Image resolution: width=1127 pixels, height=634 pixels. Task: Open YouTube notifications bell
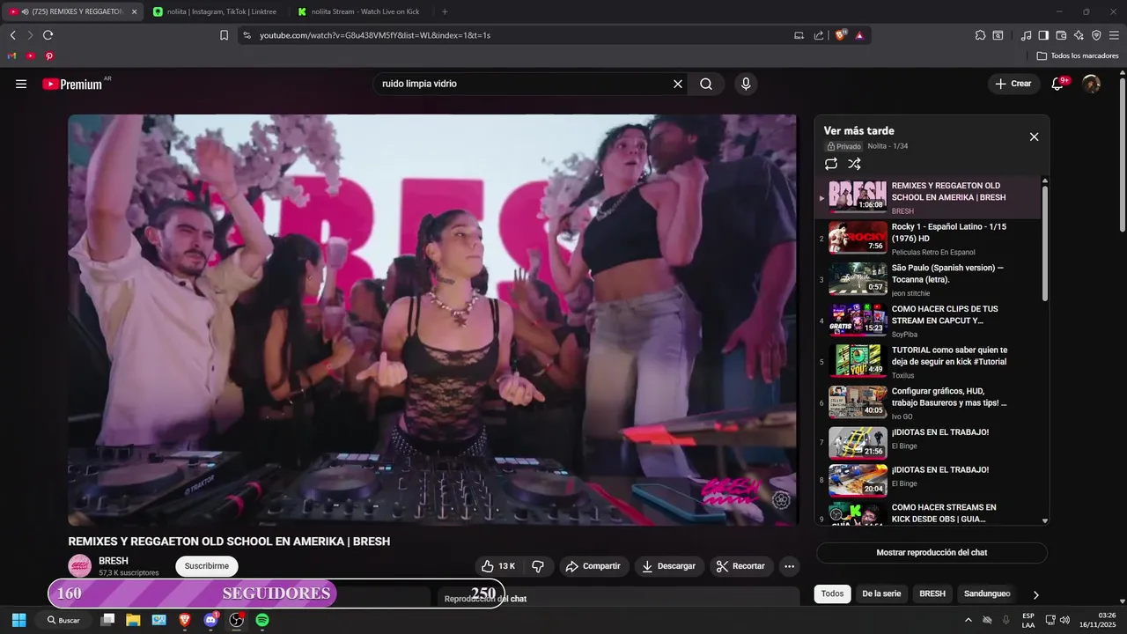coord(1059,84)
